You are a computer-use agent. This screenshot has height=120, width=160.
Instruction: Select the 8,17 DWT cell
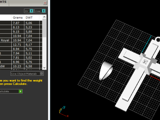32,45
